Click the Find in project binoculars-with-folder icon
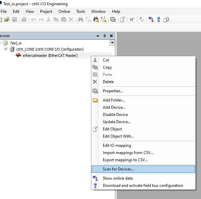Viewport: 201px width, 199px height. 96,19
